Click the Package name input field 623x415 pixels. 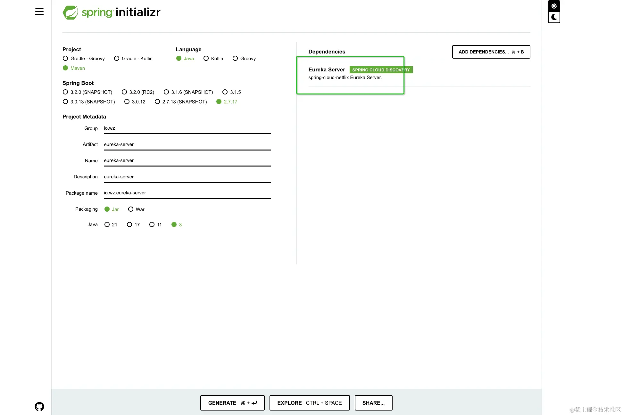(187, 193)
